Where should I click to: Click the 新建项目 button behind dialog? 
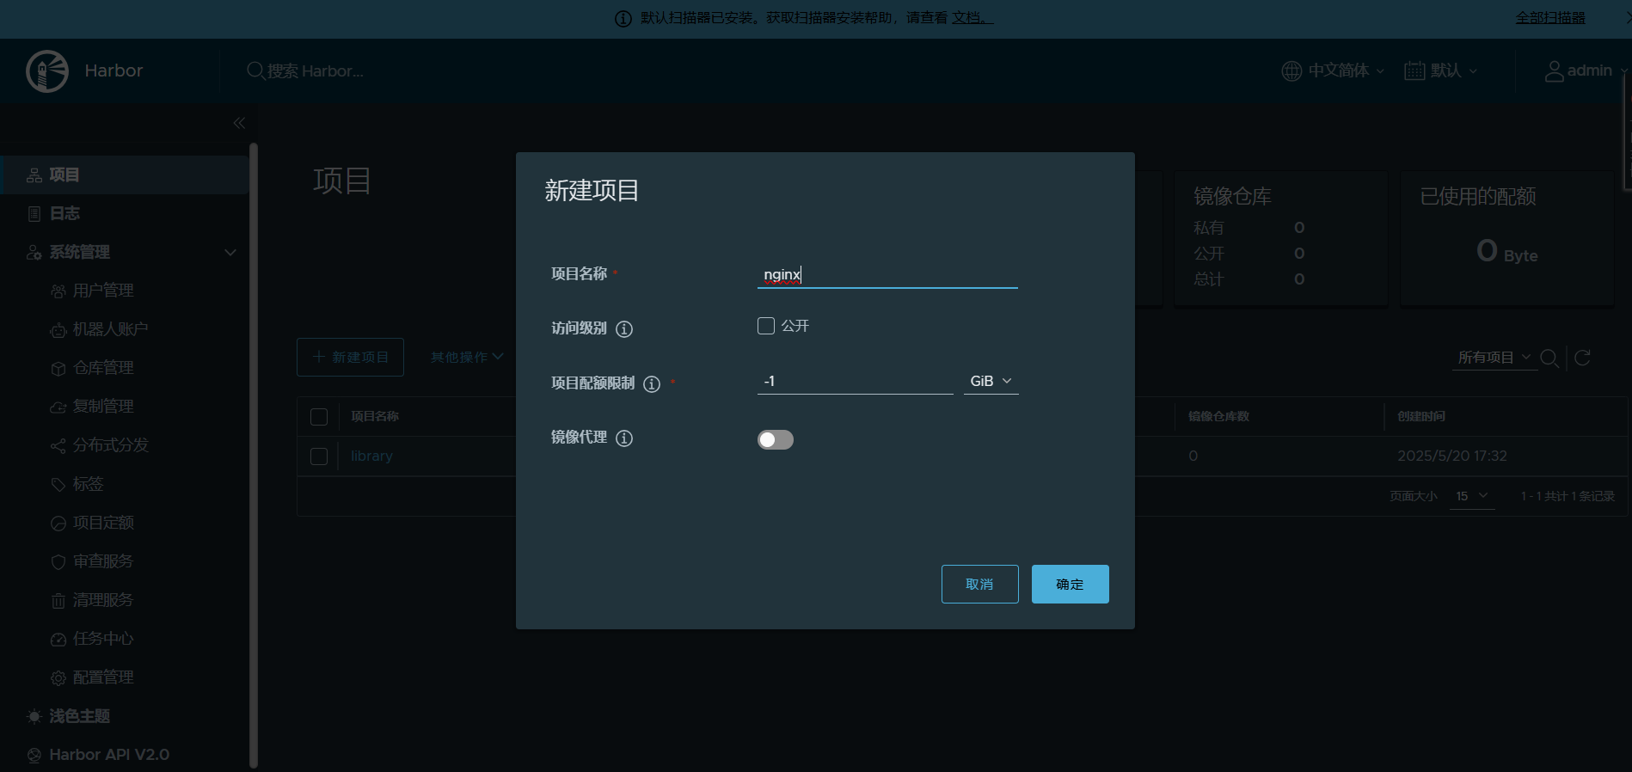350,357
